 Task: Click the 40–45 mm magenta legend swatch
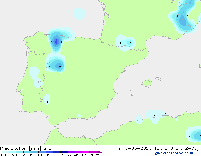pyautogui.click(x=86, y=152)
